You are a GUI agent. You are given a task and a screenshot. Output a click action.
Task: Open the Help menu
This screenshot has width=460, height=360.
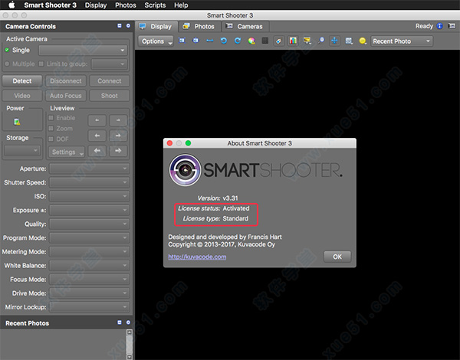click(x=181, y=5)
